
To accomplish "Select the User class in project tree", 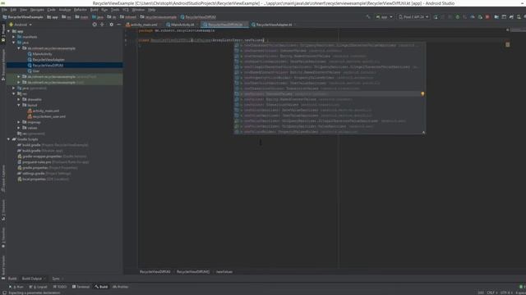I will pos(36,71).
